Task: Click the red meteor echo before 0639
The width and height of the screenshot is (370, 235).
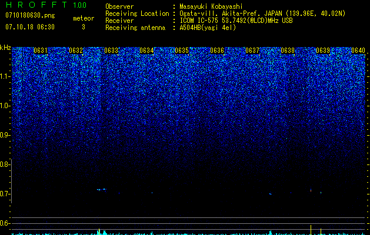Action: [x=311, y=190]
